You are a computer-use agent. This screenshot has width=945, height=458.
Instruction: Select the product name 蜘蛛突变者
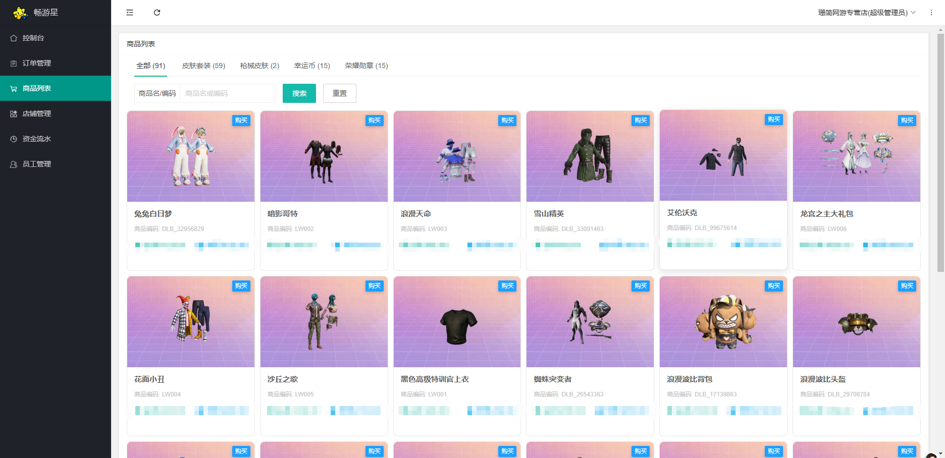point(553,379)
